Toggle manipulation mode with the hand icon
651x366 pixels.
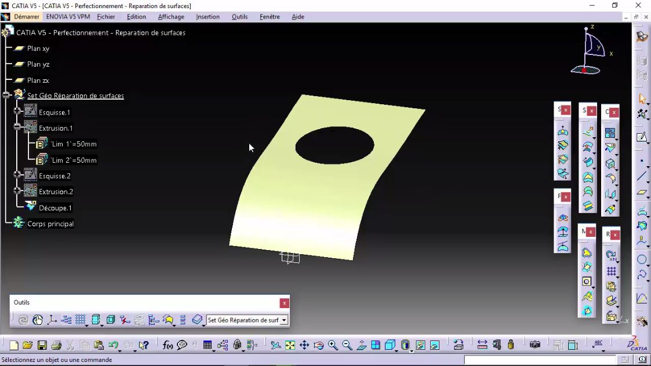click(38, 320)
